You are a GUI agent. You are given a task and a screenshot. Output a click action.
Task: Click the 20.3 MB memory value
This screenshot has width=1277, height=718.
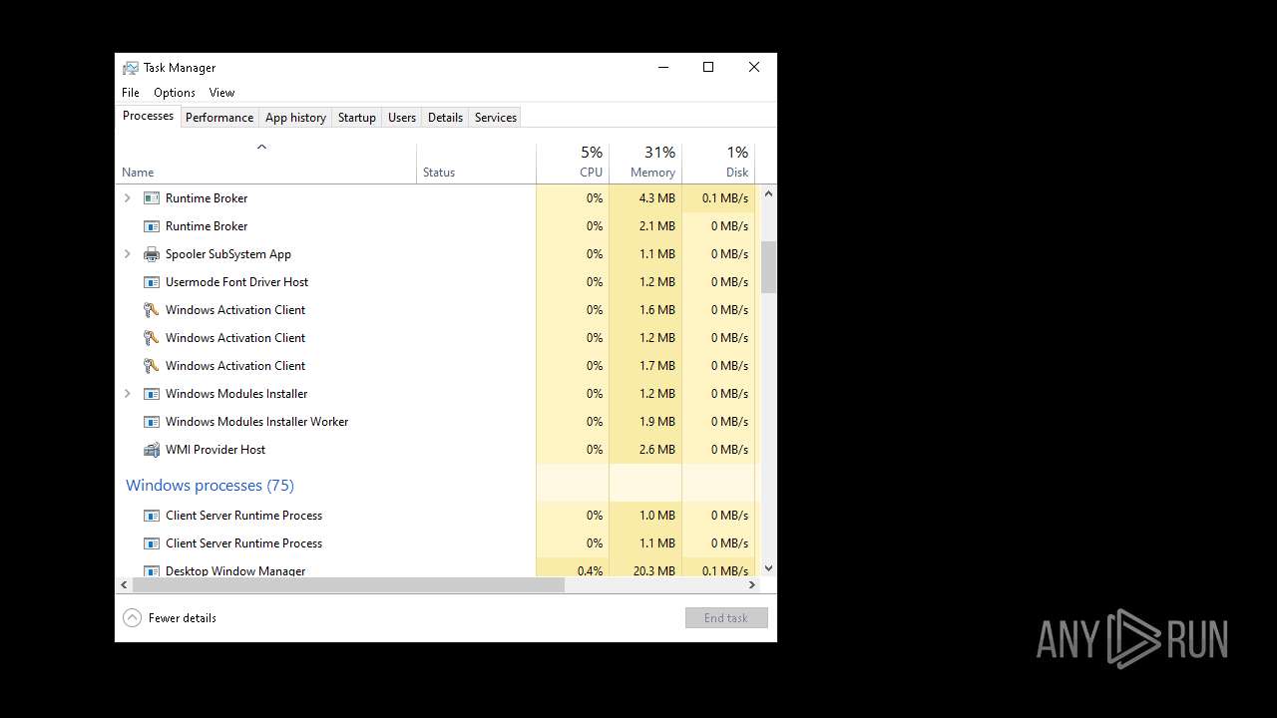coord(653,571)
